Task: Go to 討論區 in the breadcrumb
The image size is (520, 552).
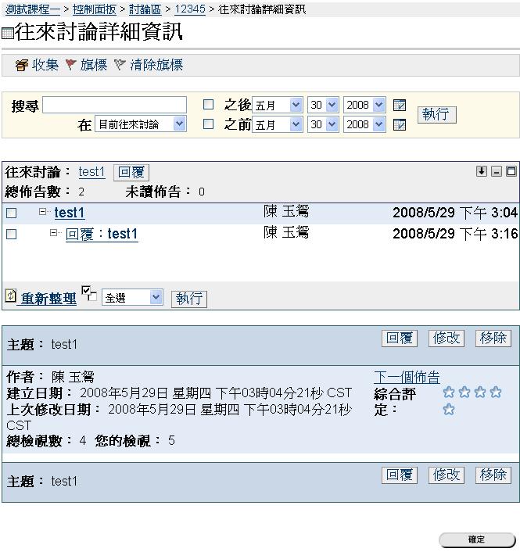Action: pyautogui.click(x=145, y=9)
